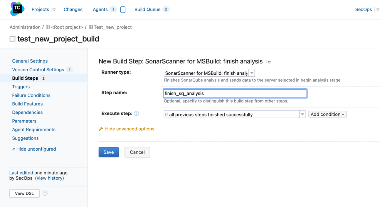Open Triggers in sidebar
The image size is (380, 207).
21,87
